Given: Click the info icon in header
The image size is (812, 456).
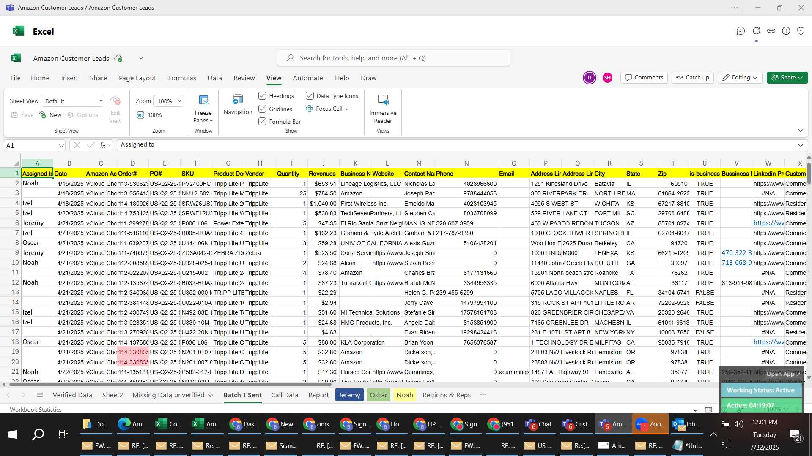Looking at the screenshot, I should coord(786,31).
